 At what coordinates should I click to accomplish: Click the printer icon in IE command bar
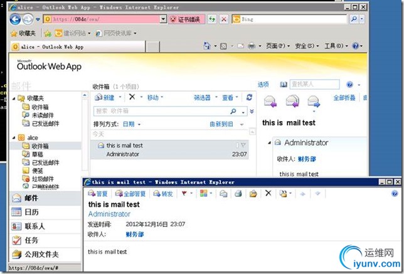pos(252,46)
